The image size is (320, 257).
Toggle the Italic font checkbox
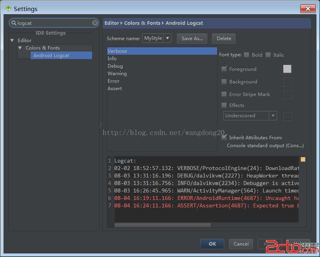(268, 55)
